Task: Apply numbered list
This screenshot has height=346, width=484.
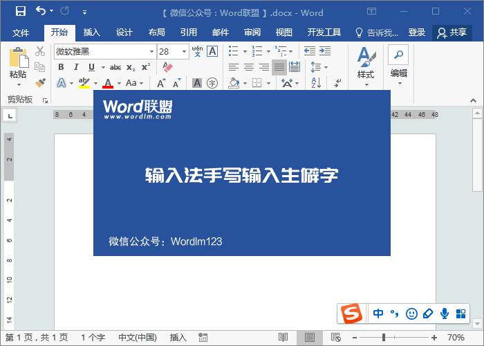Action: click(x=257, y=51)
